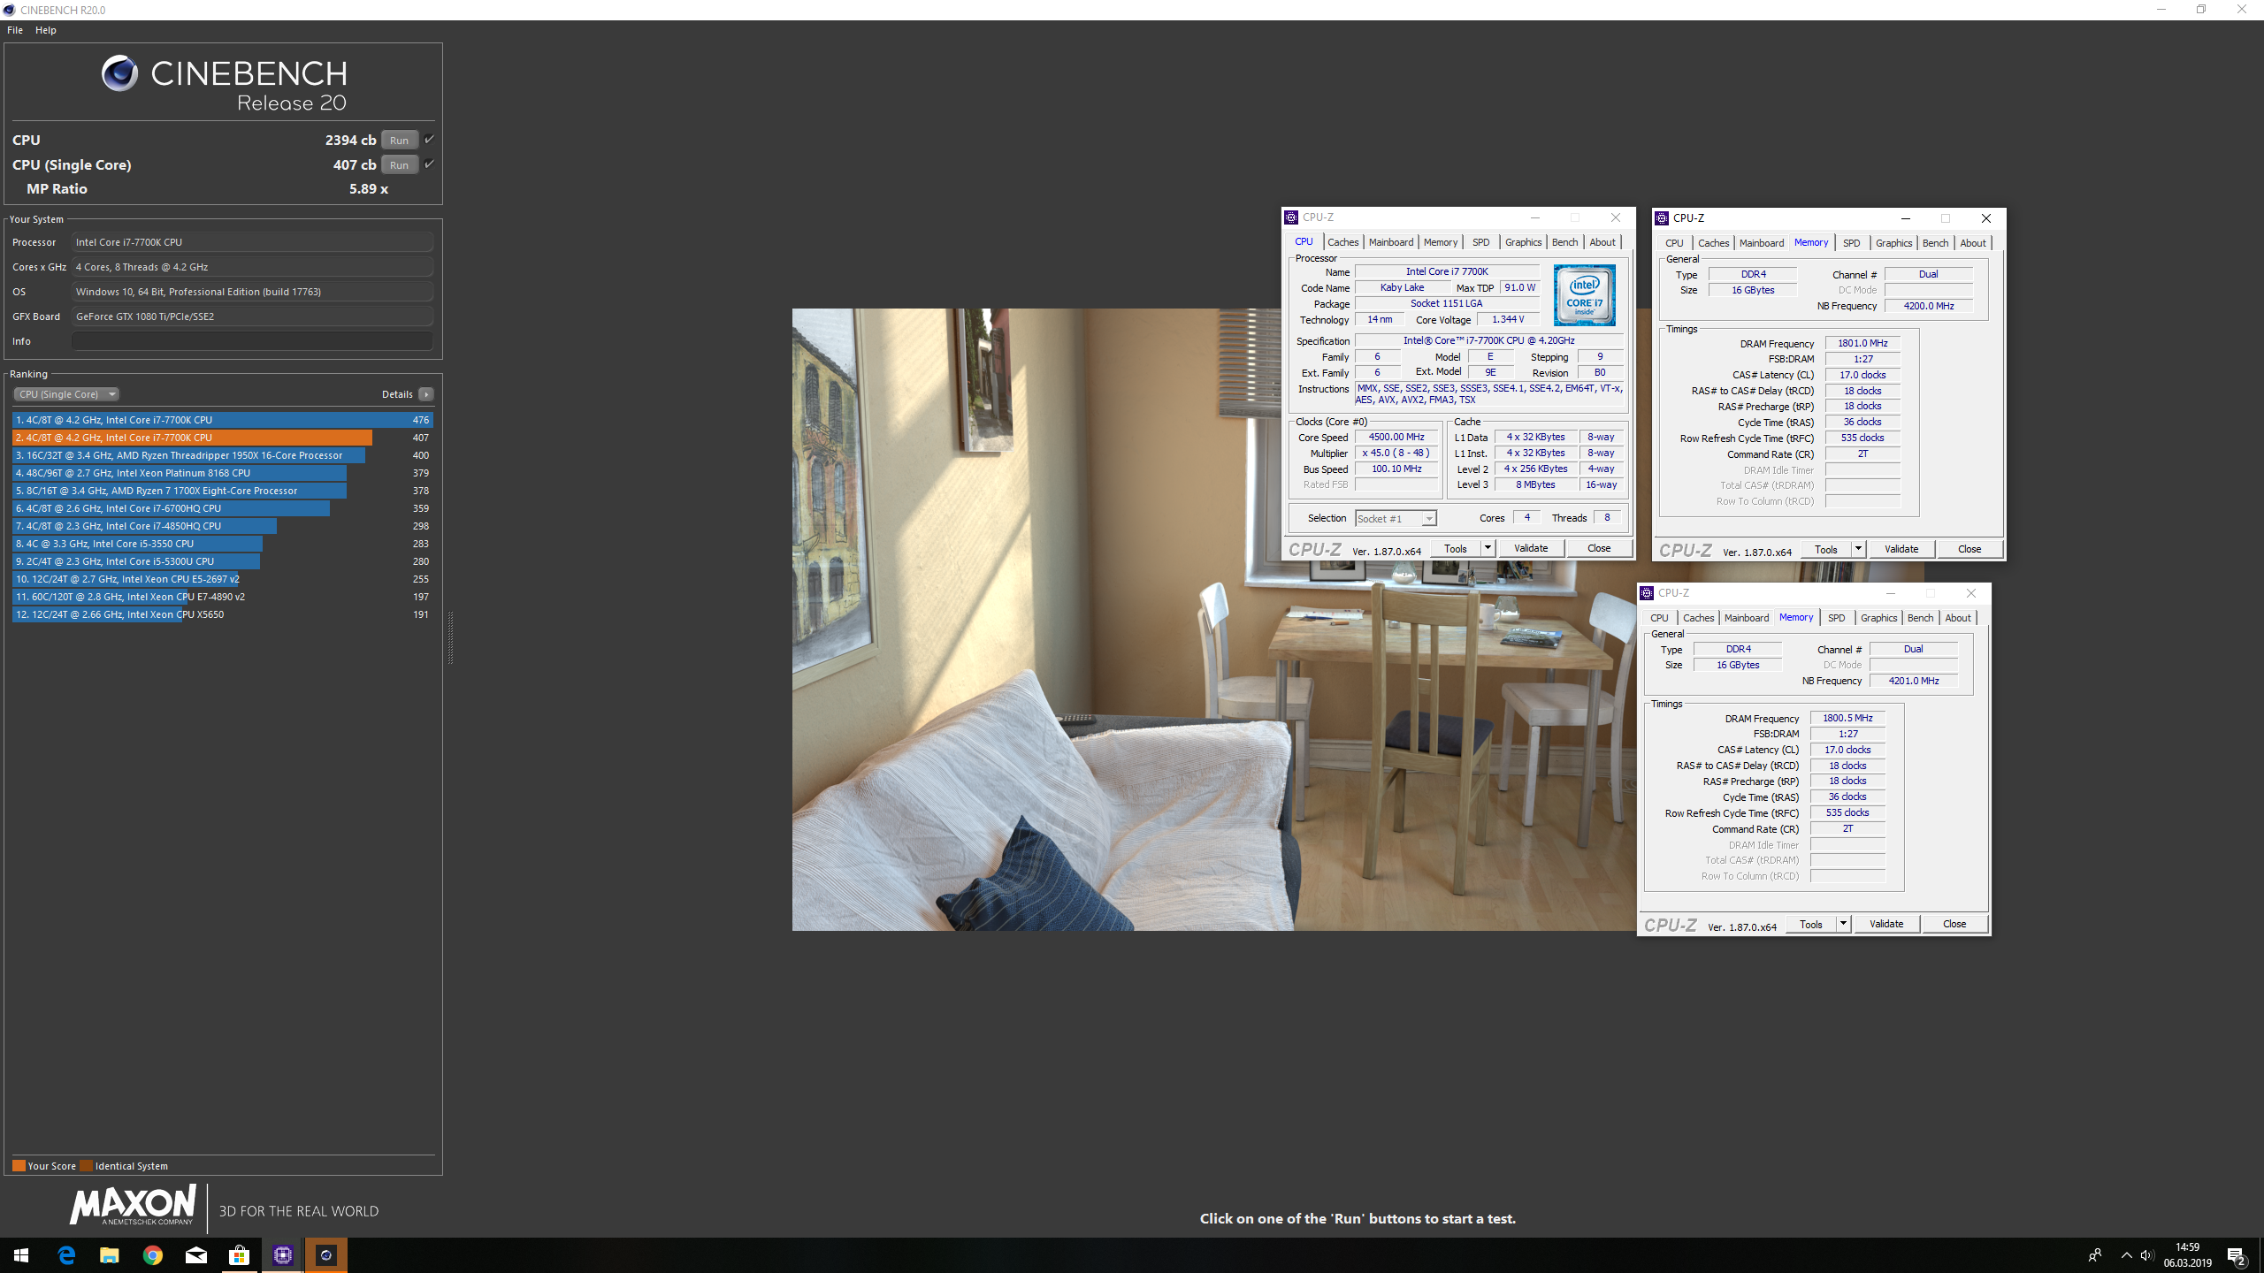Open Google Chrome from the taskbar
Viewport: 2264px width, 1273px height.
point(153,1255)
